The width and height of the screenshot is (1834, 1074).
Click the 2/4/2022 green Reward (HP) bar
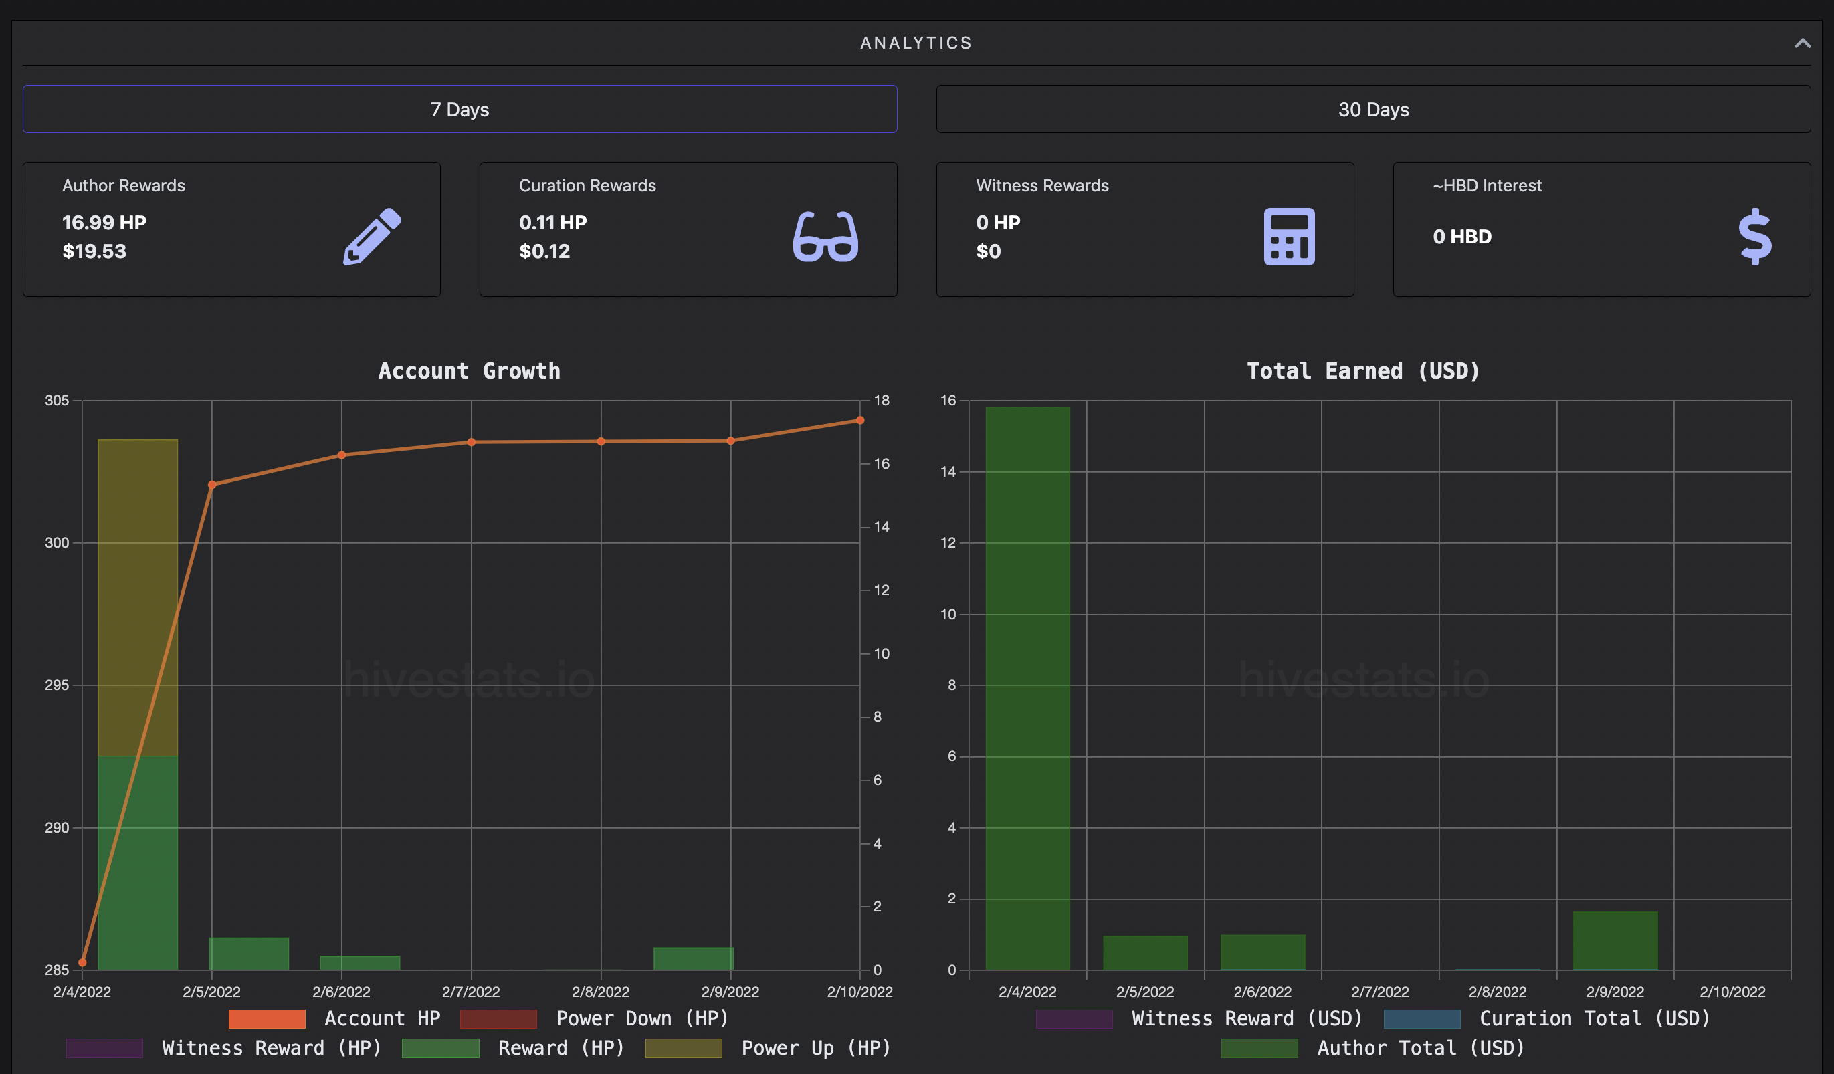[138, 862]
